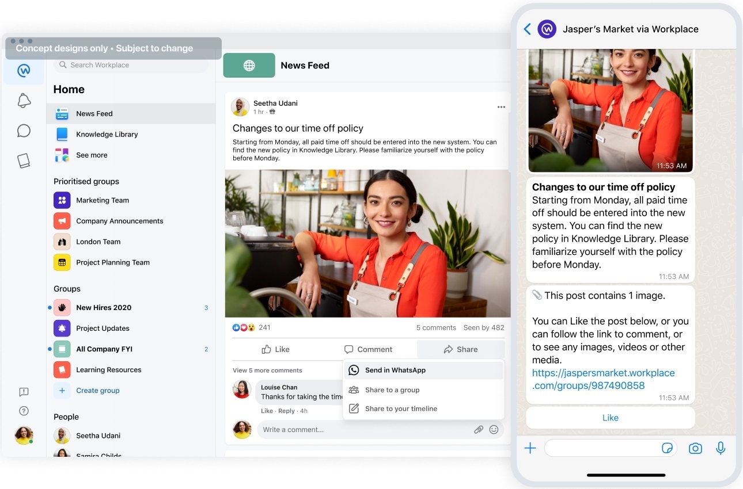Click the report feedback icon in left rail

point(24,392)
